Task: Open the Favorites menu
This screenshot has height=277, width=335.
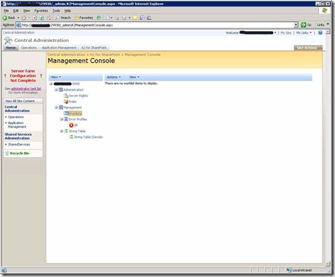Action: (41, 10)
